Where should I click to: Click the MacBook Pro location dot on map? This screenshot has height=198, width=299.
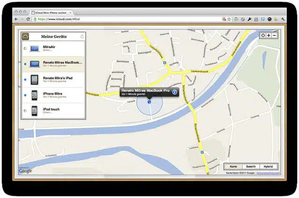pos(149,102)
